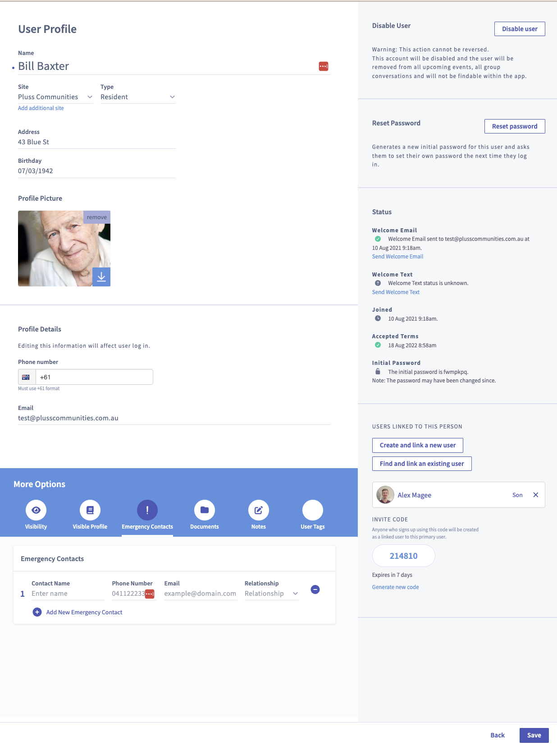
Task: Click the Reset password button
Action: [515, 126]
